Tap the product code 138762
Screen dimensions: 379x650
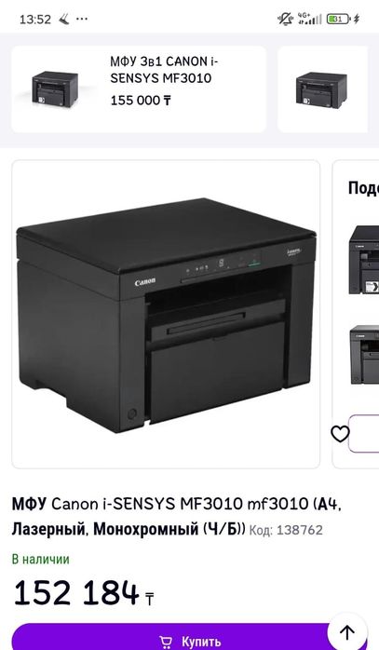click(286, 530)
